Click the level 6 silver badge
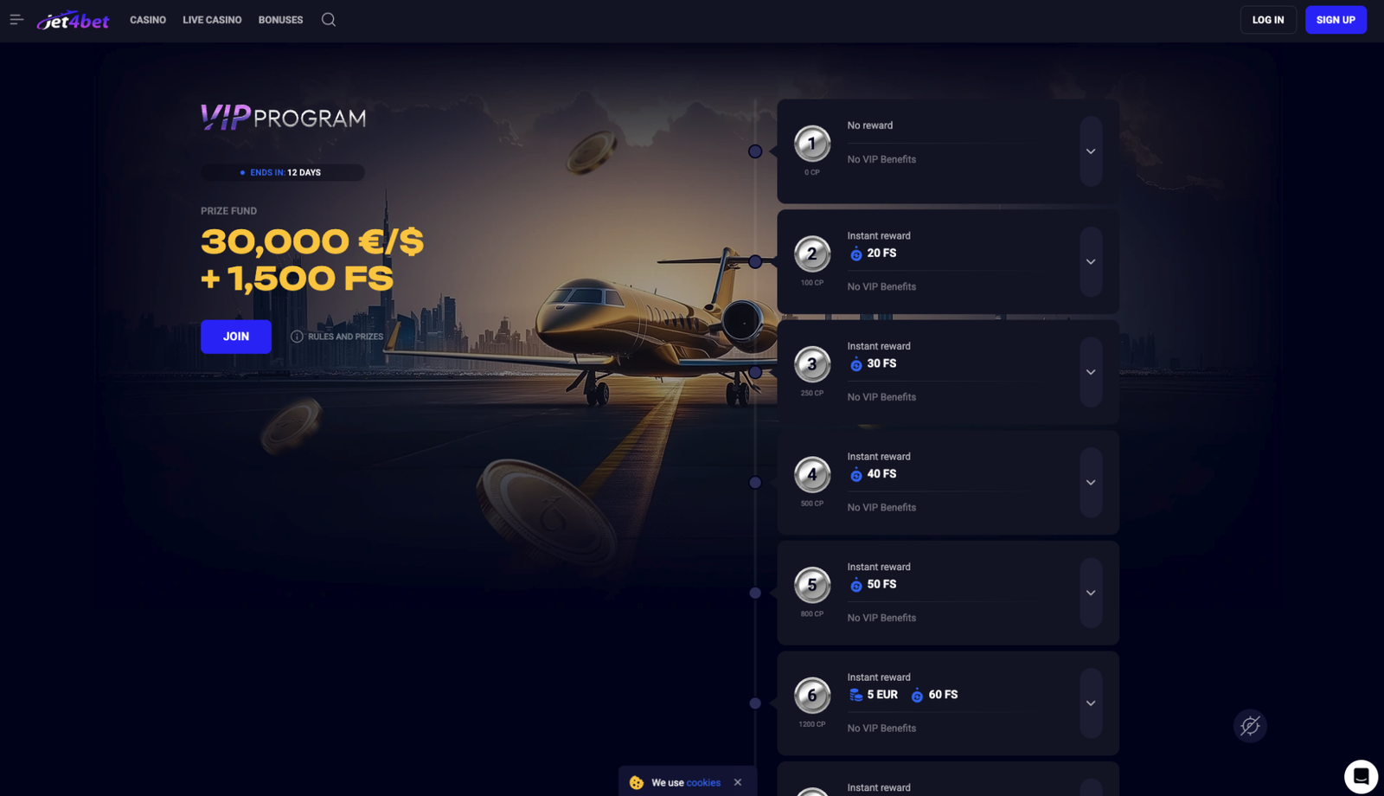 pyautogui.click(x=812, y=695)
